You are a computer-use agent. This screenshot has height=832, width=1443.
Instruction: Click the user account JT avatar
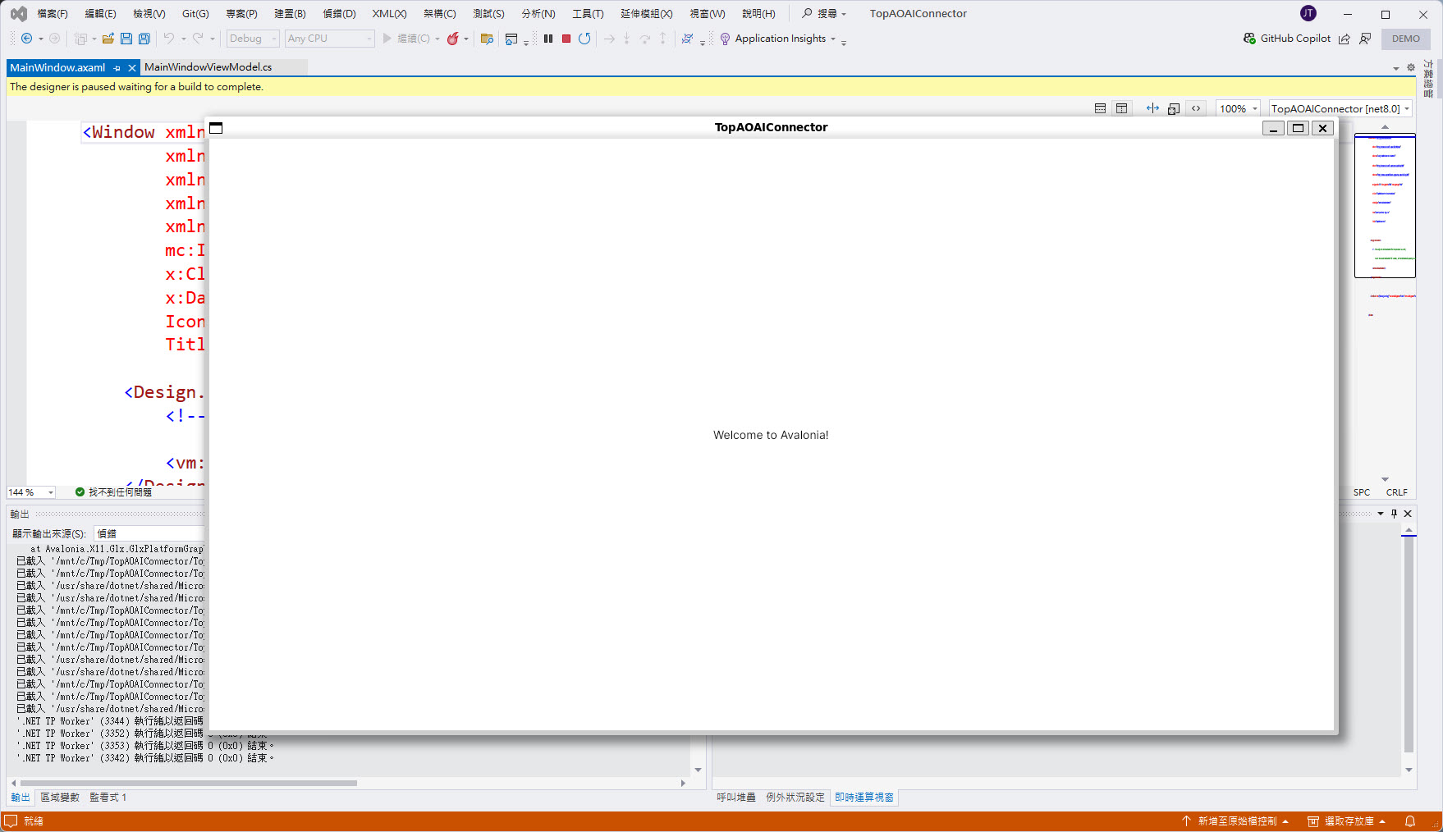coord(1308,13)
